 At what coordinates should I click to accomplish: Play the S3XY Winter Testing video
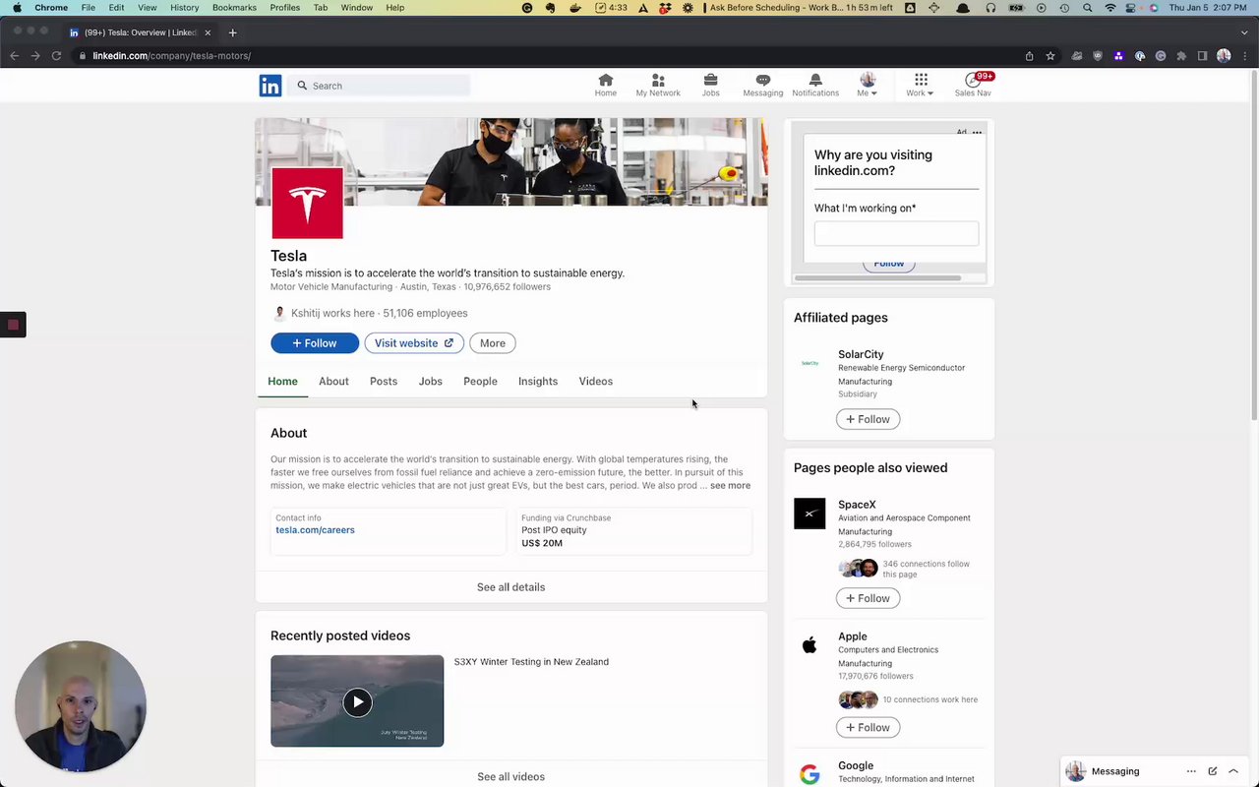tap(357, 701)
